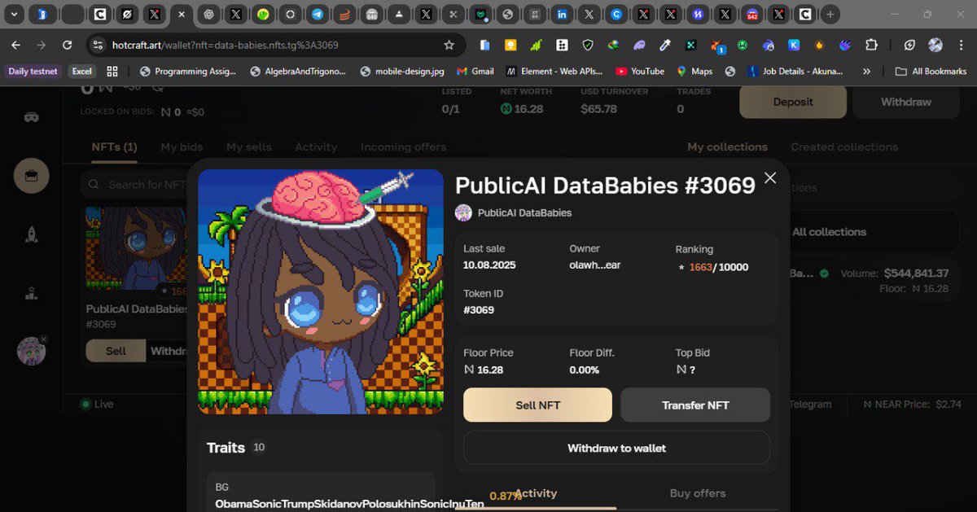Click the gamepad icon in left sidebar
Viewport: 977px width, 512px height.
pyautogui.click(x=31, y=116)
